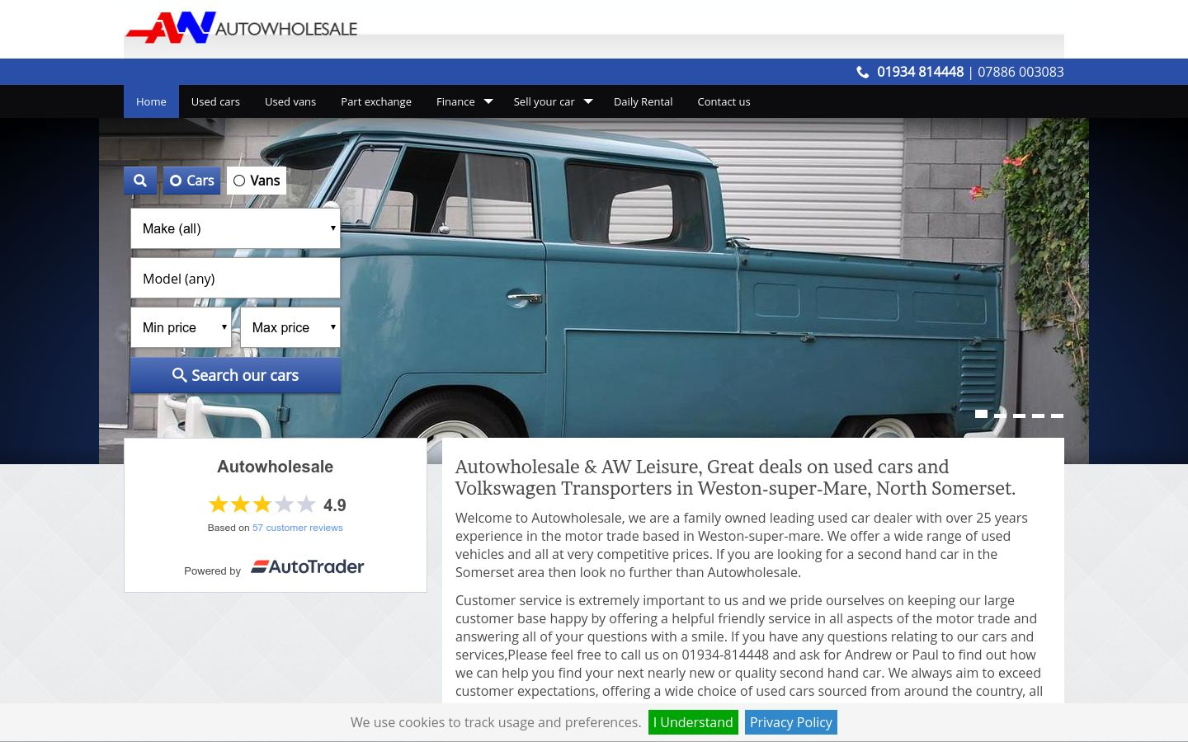Image resolution: width=1188 pixels, height=742 pixels.
Task: Click the phone handset icon
Action: click(863, 72)
